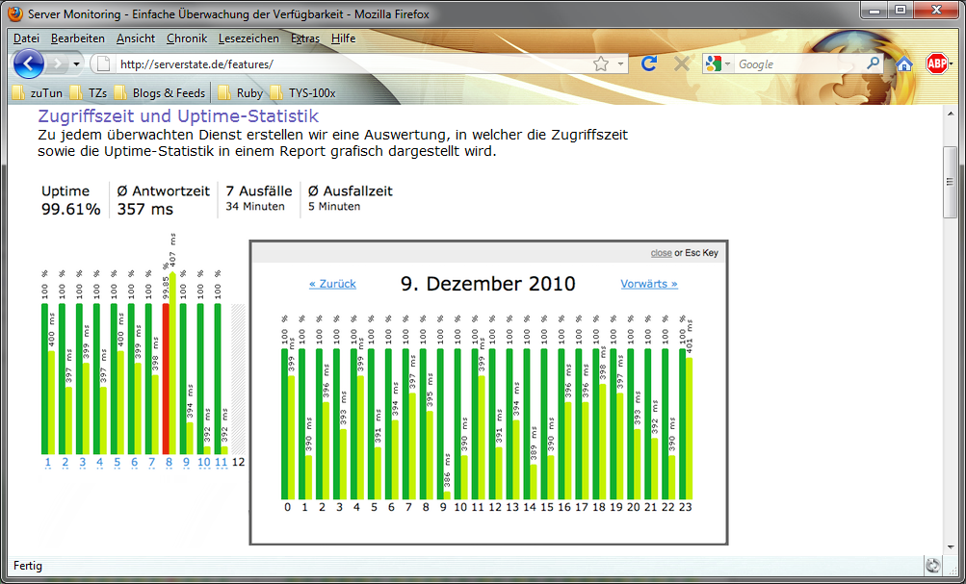Open the Lesezeichen menu

[248, 38]
